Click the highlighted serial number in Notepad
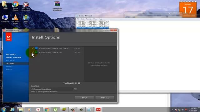 (92, 28)
